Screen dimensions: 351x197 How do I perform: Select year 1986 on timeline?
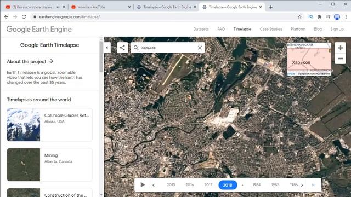[x=294, y=185]
